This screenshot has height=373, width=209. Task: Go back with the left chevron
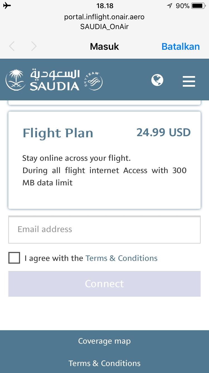point(12,46)
